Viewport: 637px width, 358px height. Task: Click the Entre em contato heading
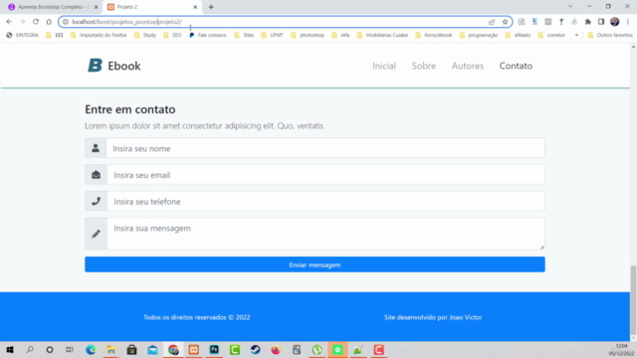pos(130,109)
